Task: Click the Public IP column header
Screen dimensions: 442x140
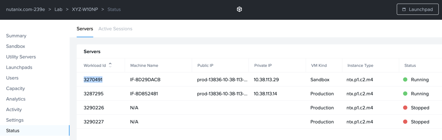Action: [205, 65]
